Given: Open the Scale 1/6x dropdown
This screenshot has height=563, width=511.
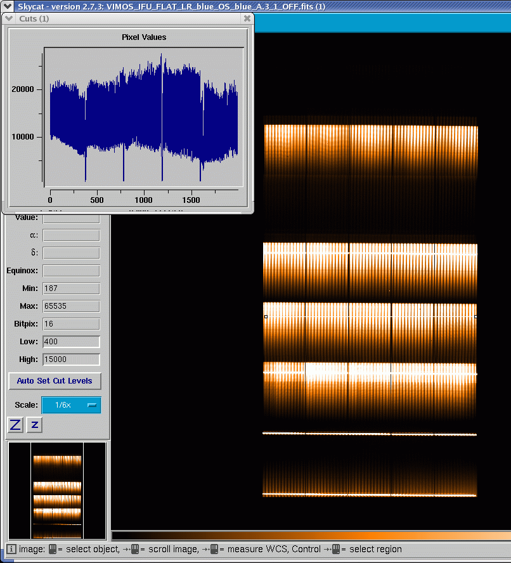Looking at the screenshot, I should 71,405.
